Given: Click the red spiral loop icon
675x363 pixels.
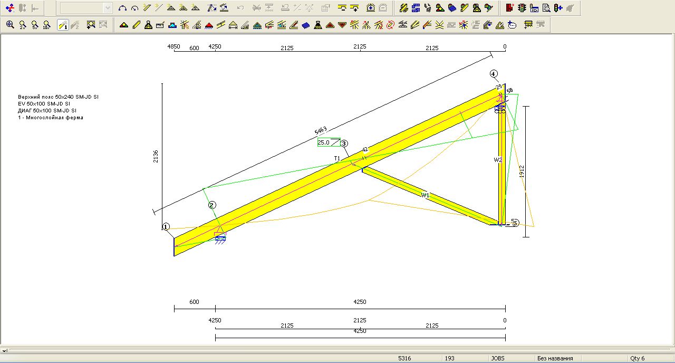Looking at the screenshot, I should coord(390,25).
